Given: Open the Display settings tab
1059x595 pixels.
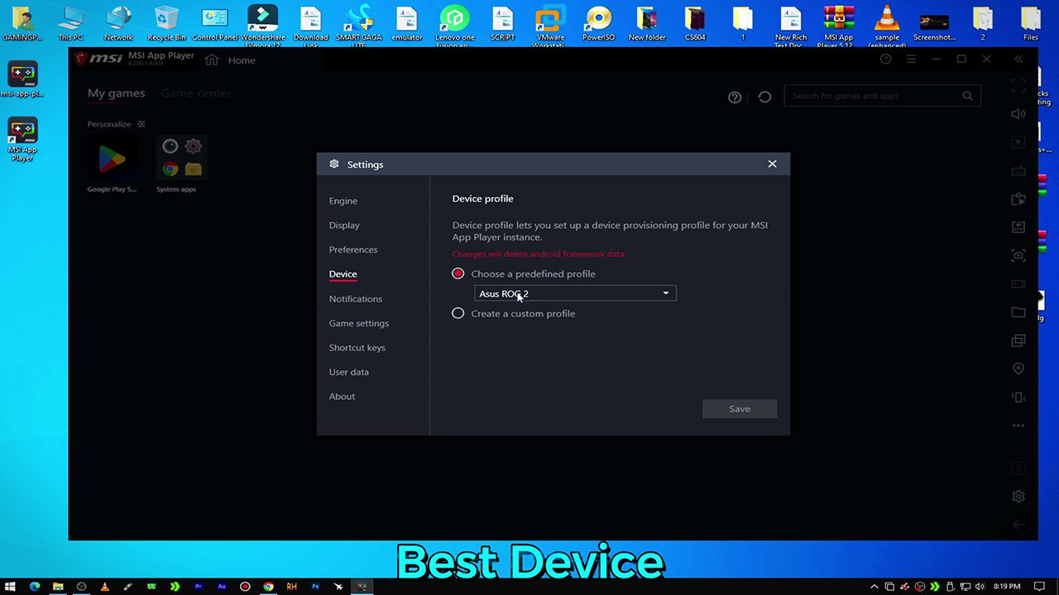Looking at the screenshot, I should (x=344, y=225).
